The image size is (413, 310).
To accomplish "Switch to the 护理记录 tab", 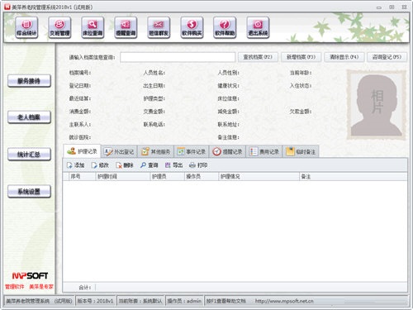I will coord(82,151).
